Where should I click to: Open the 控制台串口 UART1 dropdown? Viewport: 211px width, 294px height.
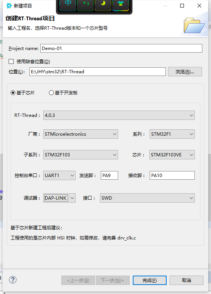point(59,175)
